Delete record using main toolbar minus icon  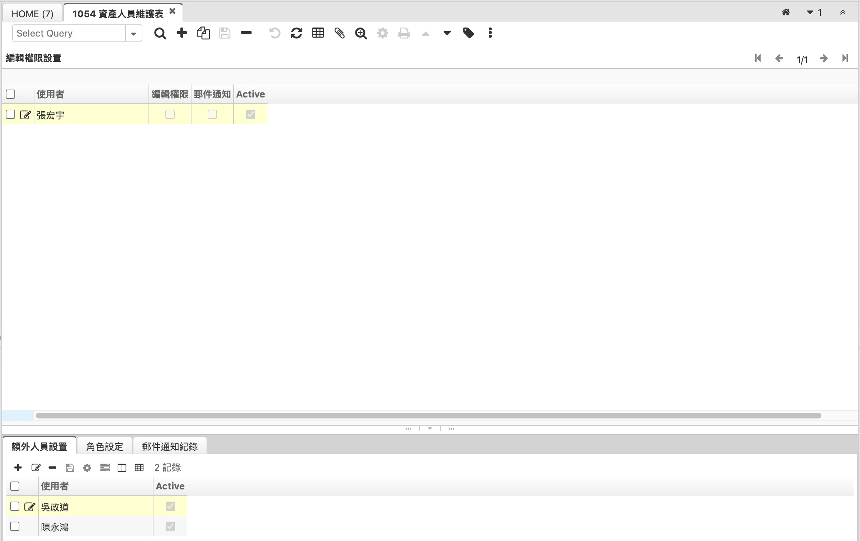246,33
